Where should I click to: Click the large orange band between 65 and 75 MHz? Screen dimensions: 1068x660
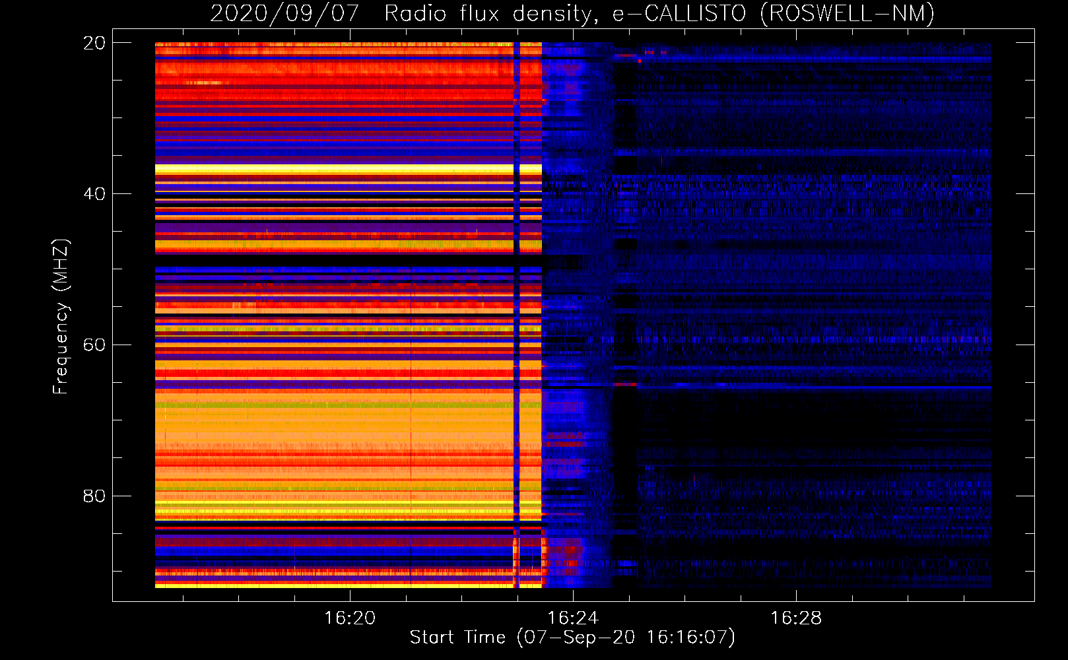[349, 421]
